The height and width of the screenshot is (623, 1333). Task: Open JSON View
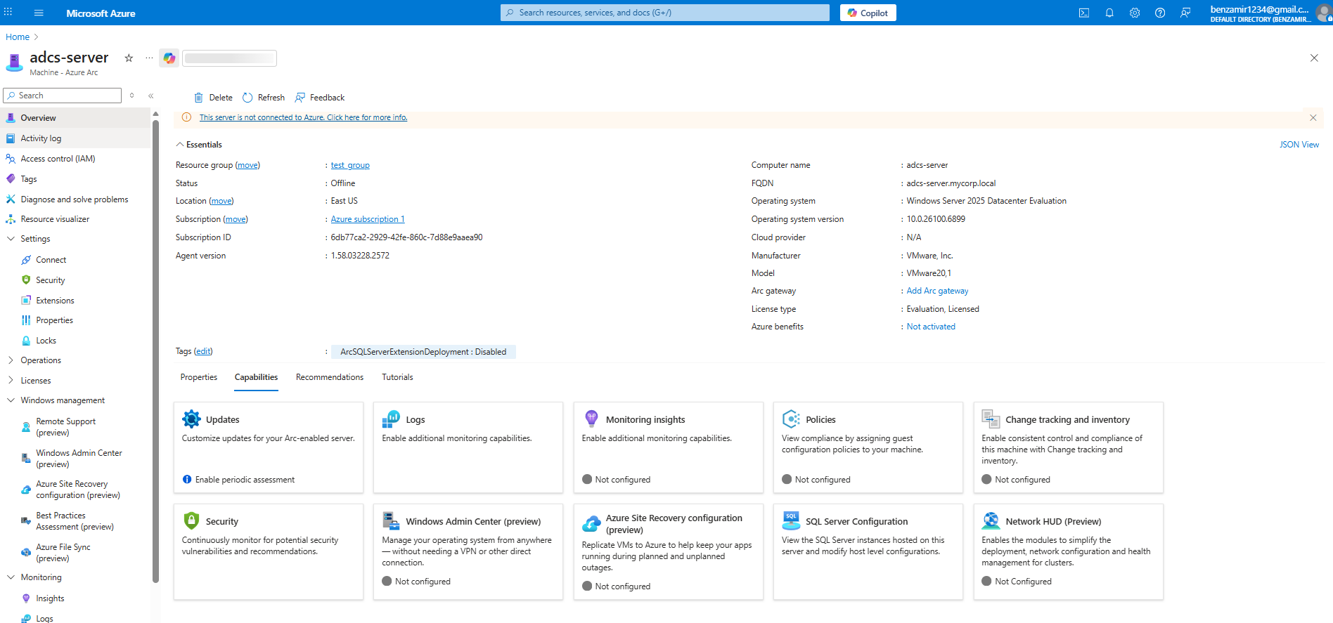(x=1299, y=145)
